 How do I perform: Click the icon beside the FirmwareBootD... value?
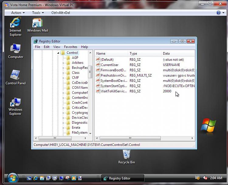tap(98, 70)
